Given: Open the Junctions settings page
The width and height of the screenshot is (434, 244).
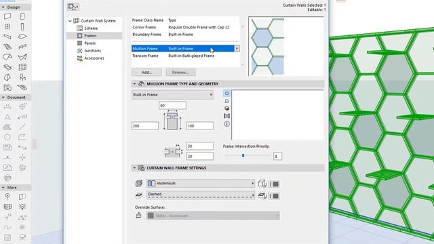Looking at the screenshot, I should [92, 51].
